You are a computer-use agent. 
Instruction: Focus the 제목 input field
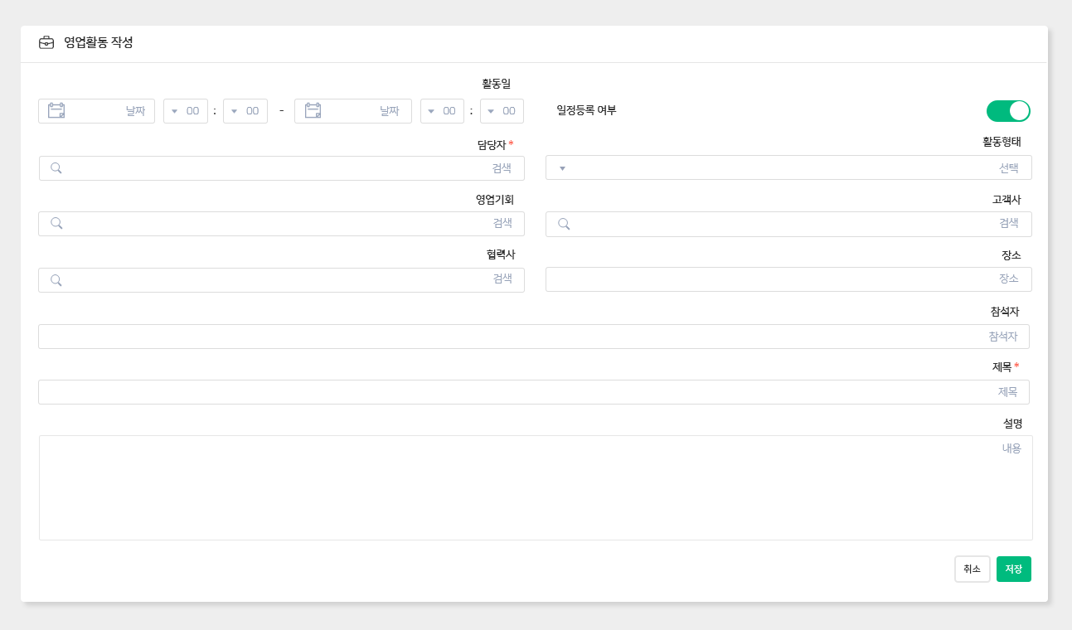pyautogui.click(x=533, y=392)
